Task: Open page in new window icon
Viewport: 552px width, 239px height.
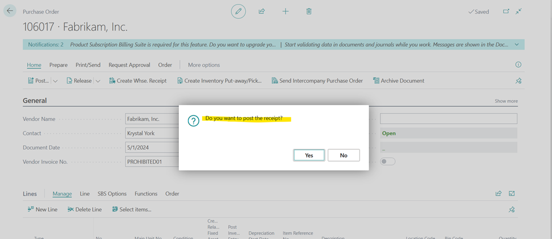Action: (x=506, y=11)
